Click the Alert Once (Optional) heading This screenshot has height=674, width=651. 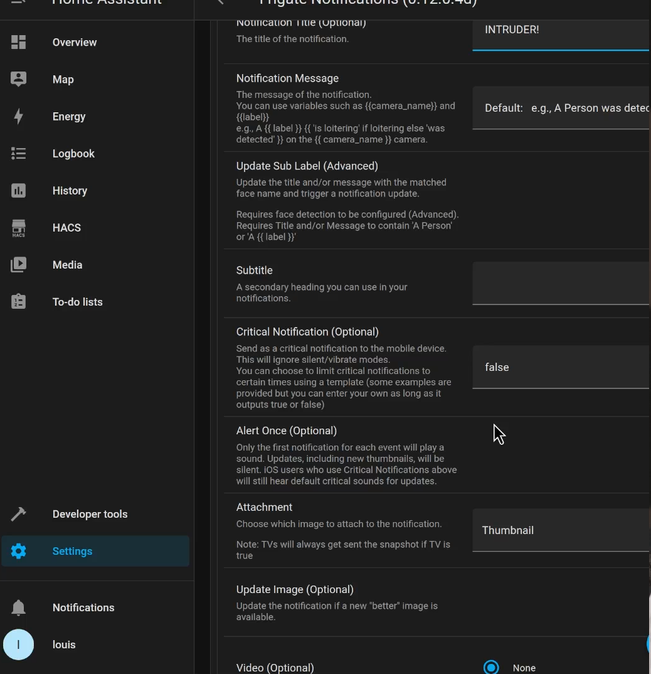[x=286, y=431]
